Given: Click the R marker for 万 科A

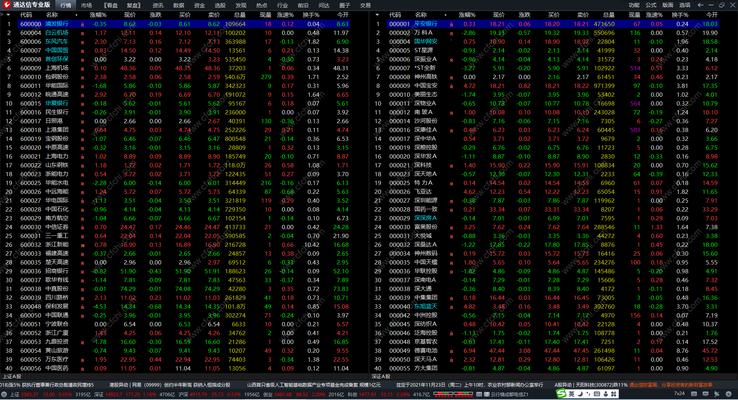Looking at the screenshot, I should click(x=452, y=33).
